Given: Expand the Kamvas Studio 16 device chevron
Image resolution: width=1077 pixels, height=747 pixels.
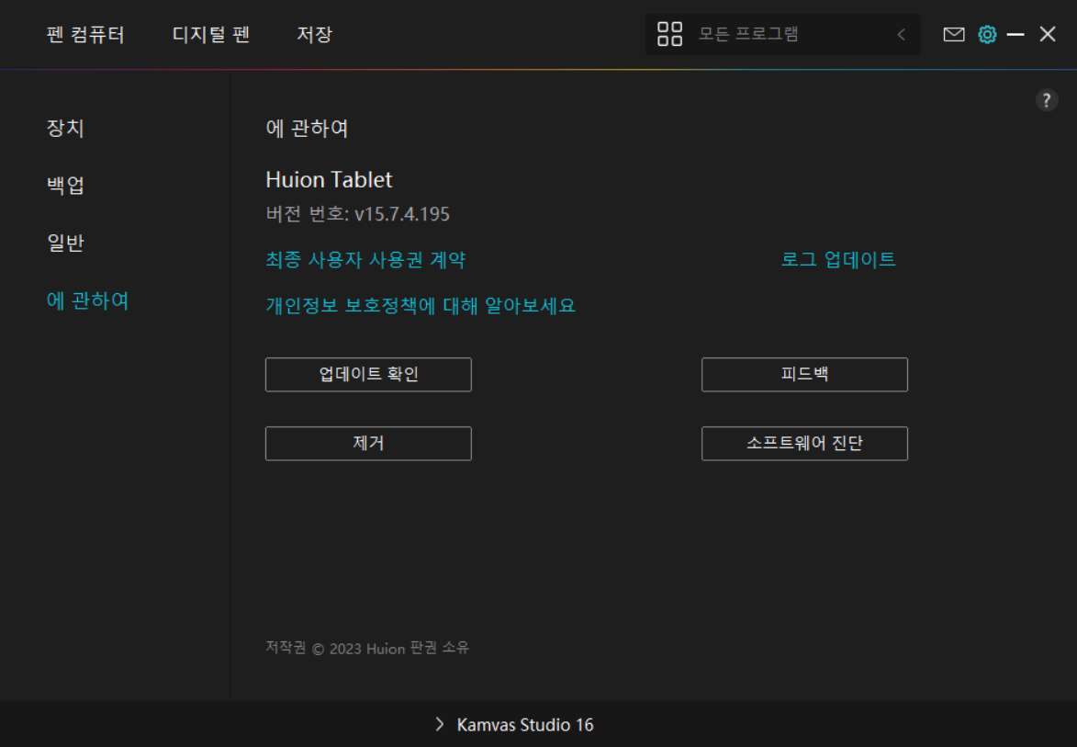Looking at the screenshot, I should [x=440, y=725].
